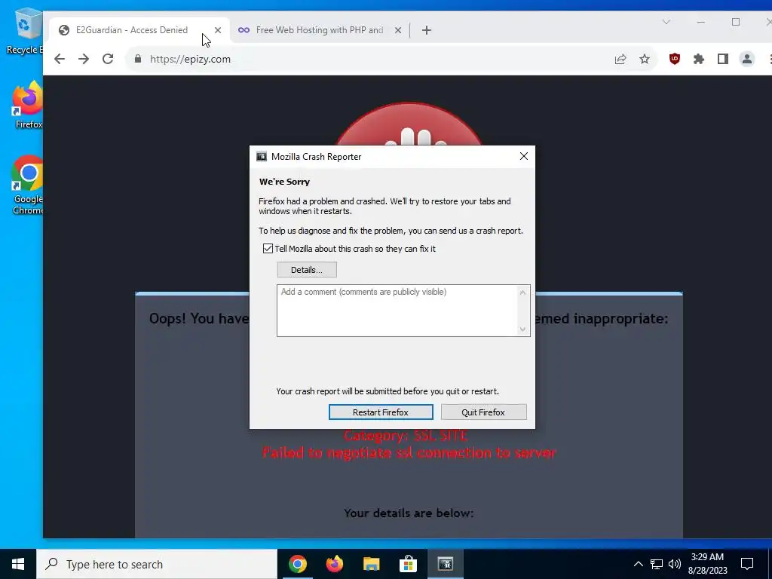This screenshot has height=579, width=772.
Task: Open a new tab with plus
Action: pyautogui.click(x=427, y=30)
